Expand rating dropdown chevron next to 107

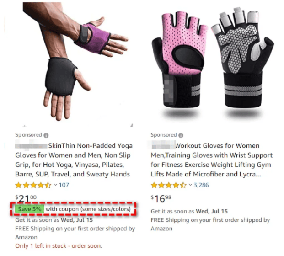click(x=55, y=185)
